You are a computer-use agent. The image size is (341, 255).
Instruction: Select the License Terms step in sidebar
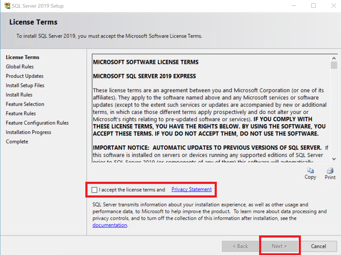pos(23,57)
